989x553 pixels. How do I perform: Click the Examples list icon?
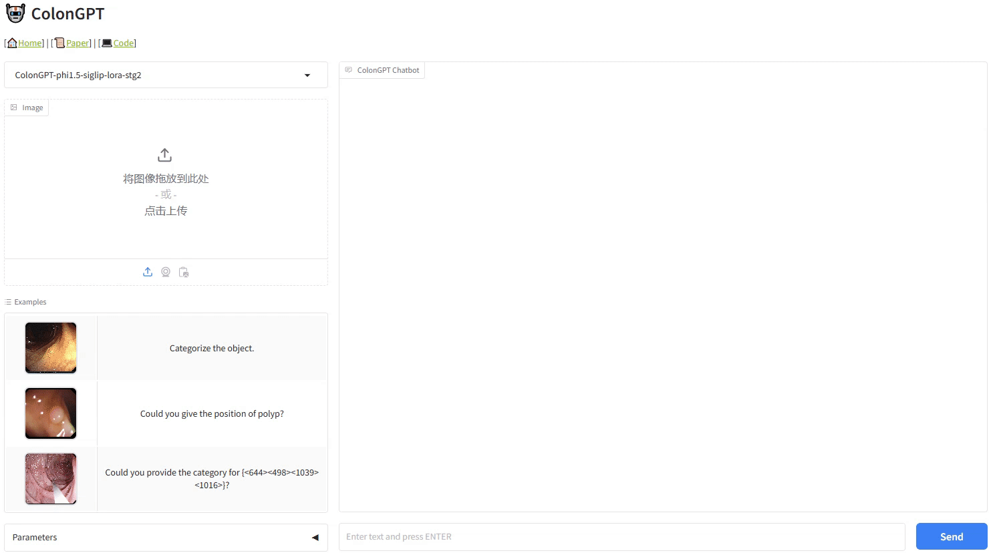click(x=9, y=302)
